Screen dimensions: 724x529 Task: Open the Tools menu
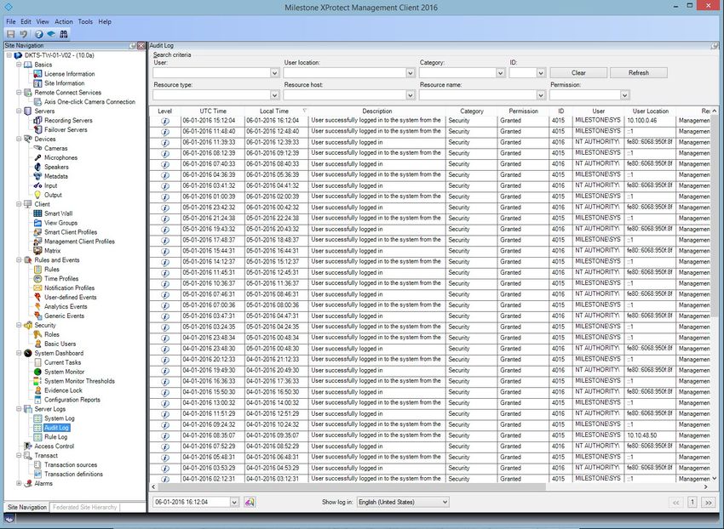tap(85, 21)
